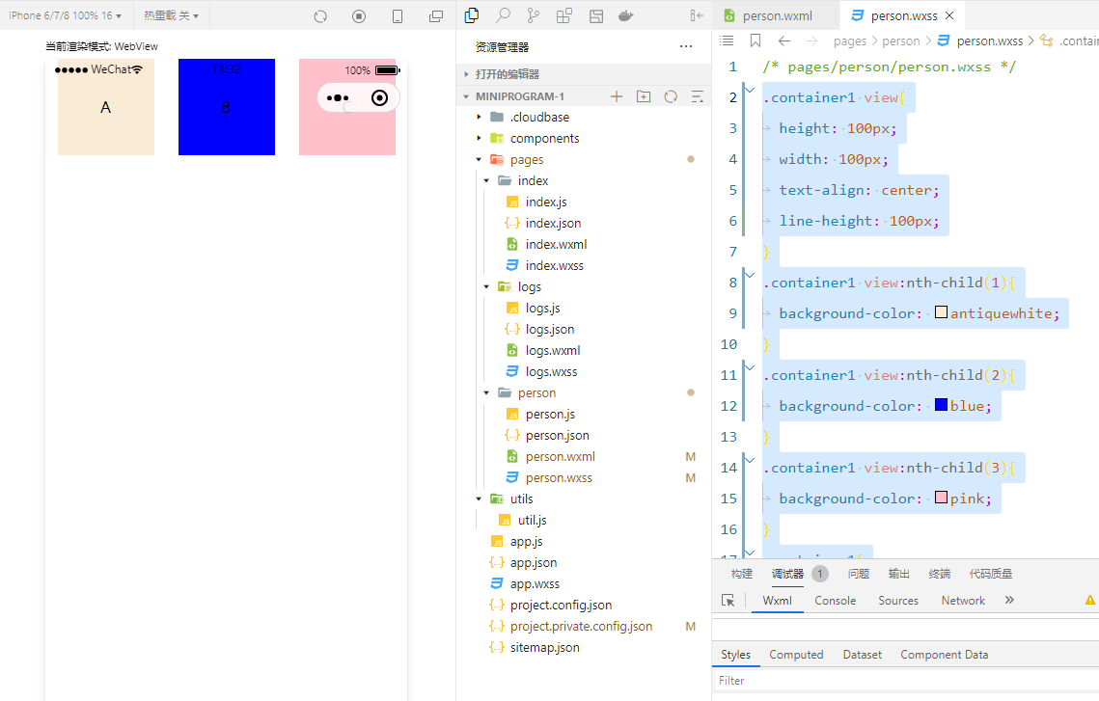1099x701 pixels.
Task: Collapse the MINIPROGRAM-1 project section
Action: [466, 96]
